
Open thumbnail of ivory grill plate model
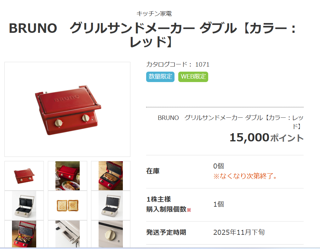coord(111,205)
